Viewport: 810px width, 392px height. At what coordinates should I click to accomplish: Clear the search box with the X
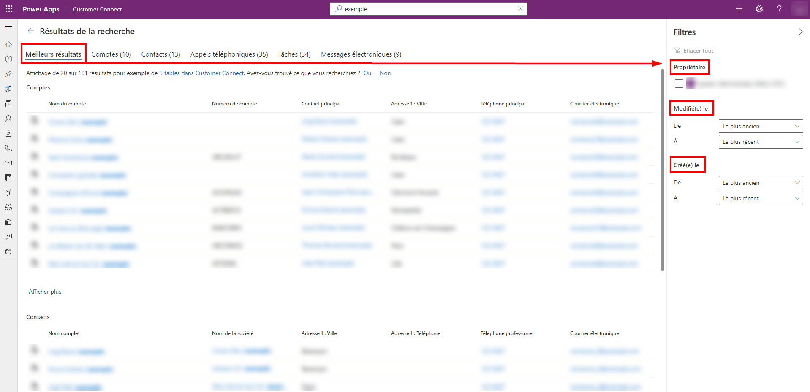520,9
